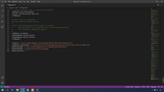This screenshot has width=164, height=92.
Task: Click SSLRandomSeed connect builtin line
Action: point(23,37)
